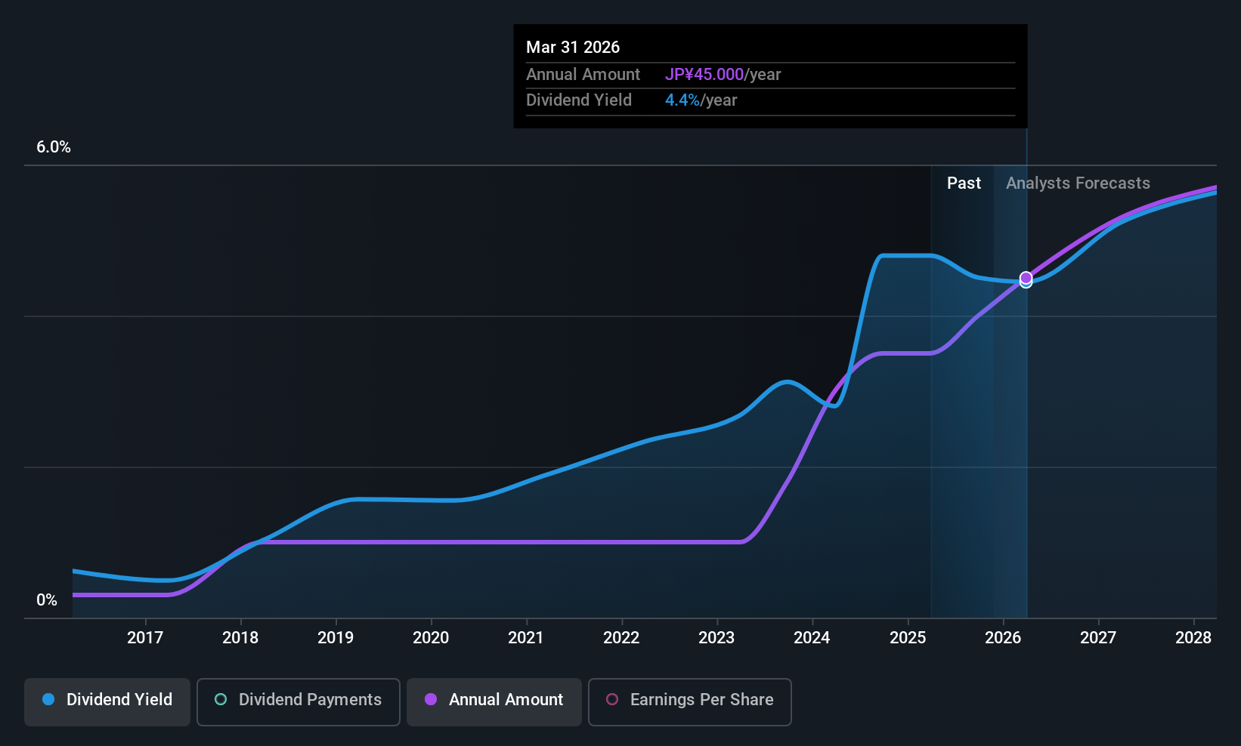Select the 2023 x-axis year label
The height and width of the screenshot is (746, 1241).
(x=716, y=638)
